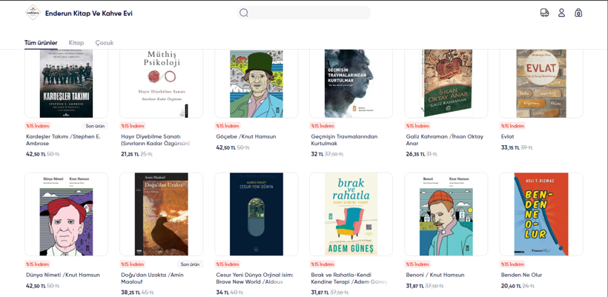
Task: Click the Benden Ne Olur cover
Action: (541, 214)
